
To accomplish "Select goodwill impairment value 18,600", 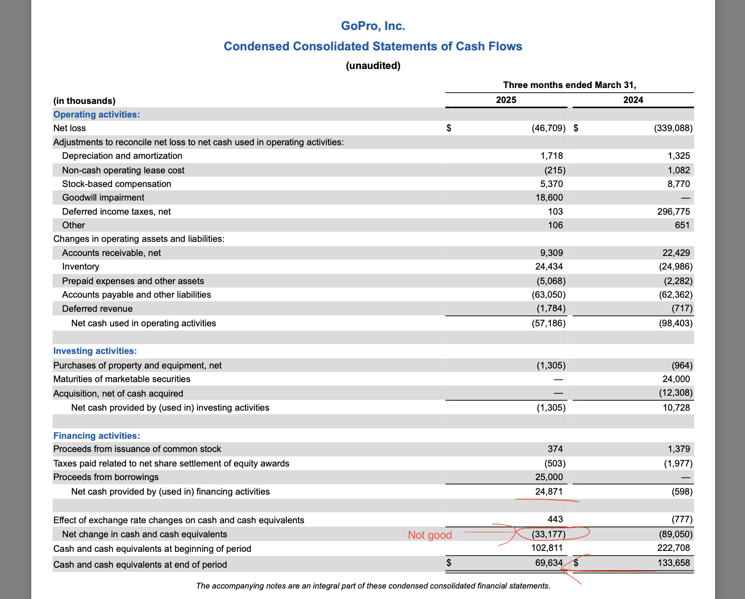I will coord(549,197).
